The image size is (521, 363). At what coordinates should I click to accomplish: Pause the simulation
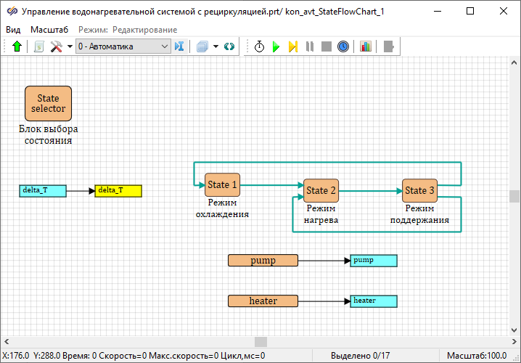tap(309, 46)
